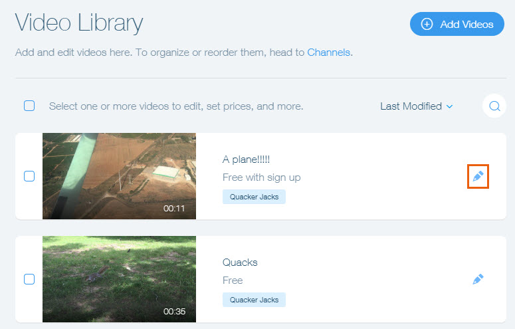Click the Free with sign up label

point(261,177)
